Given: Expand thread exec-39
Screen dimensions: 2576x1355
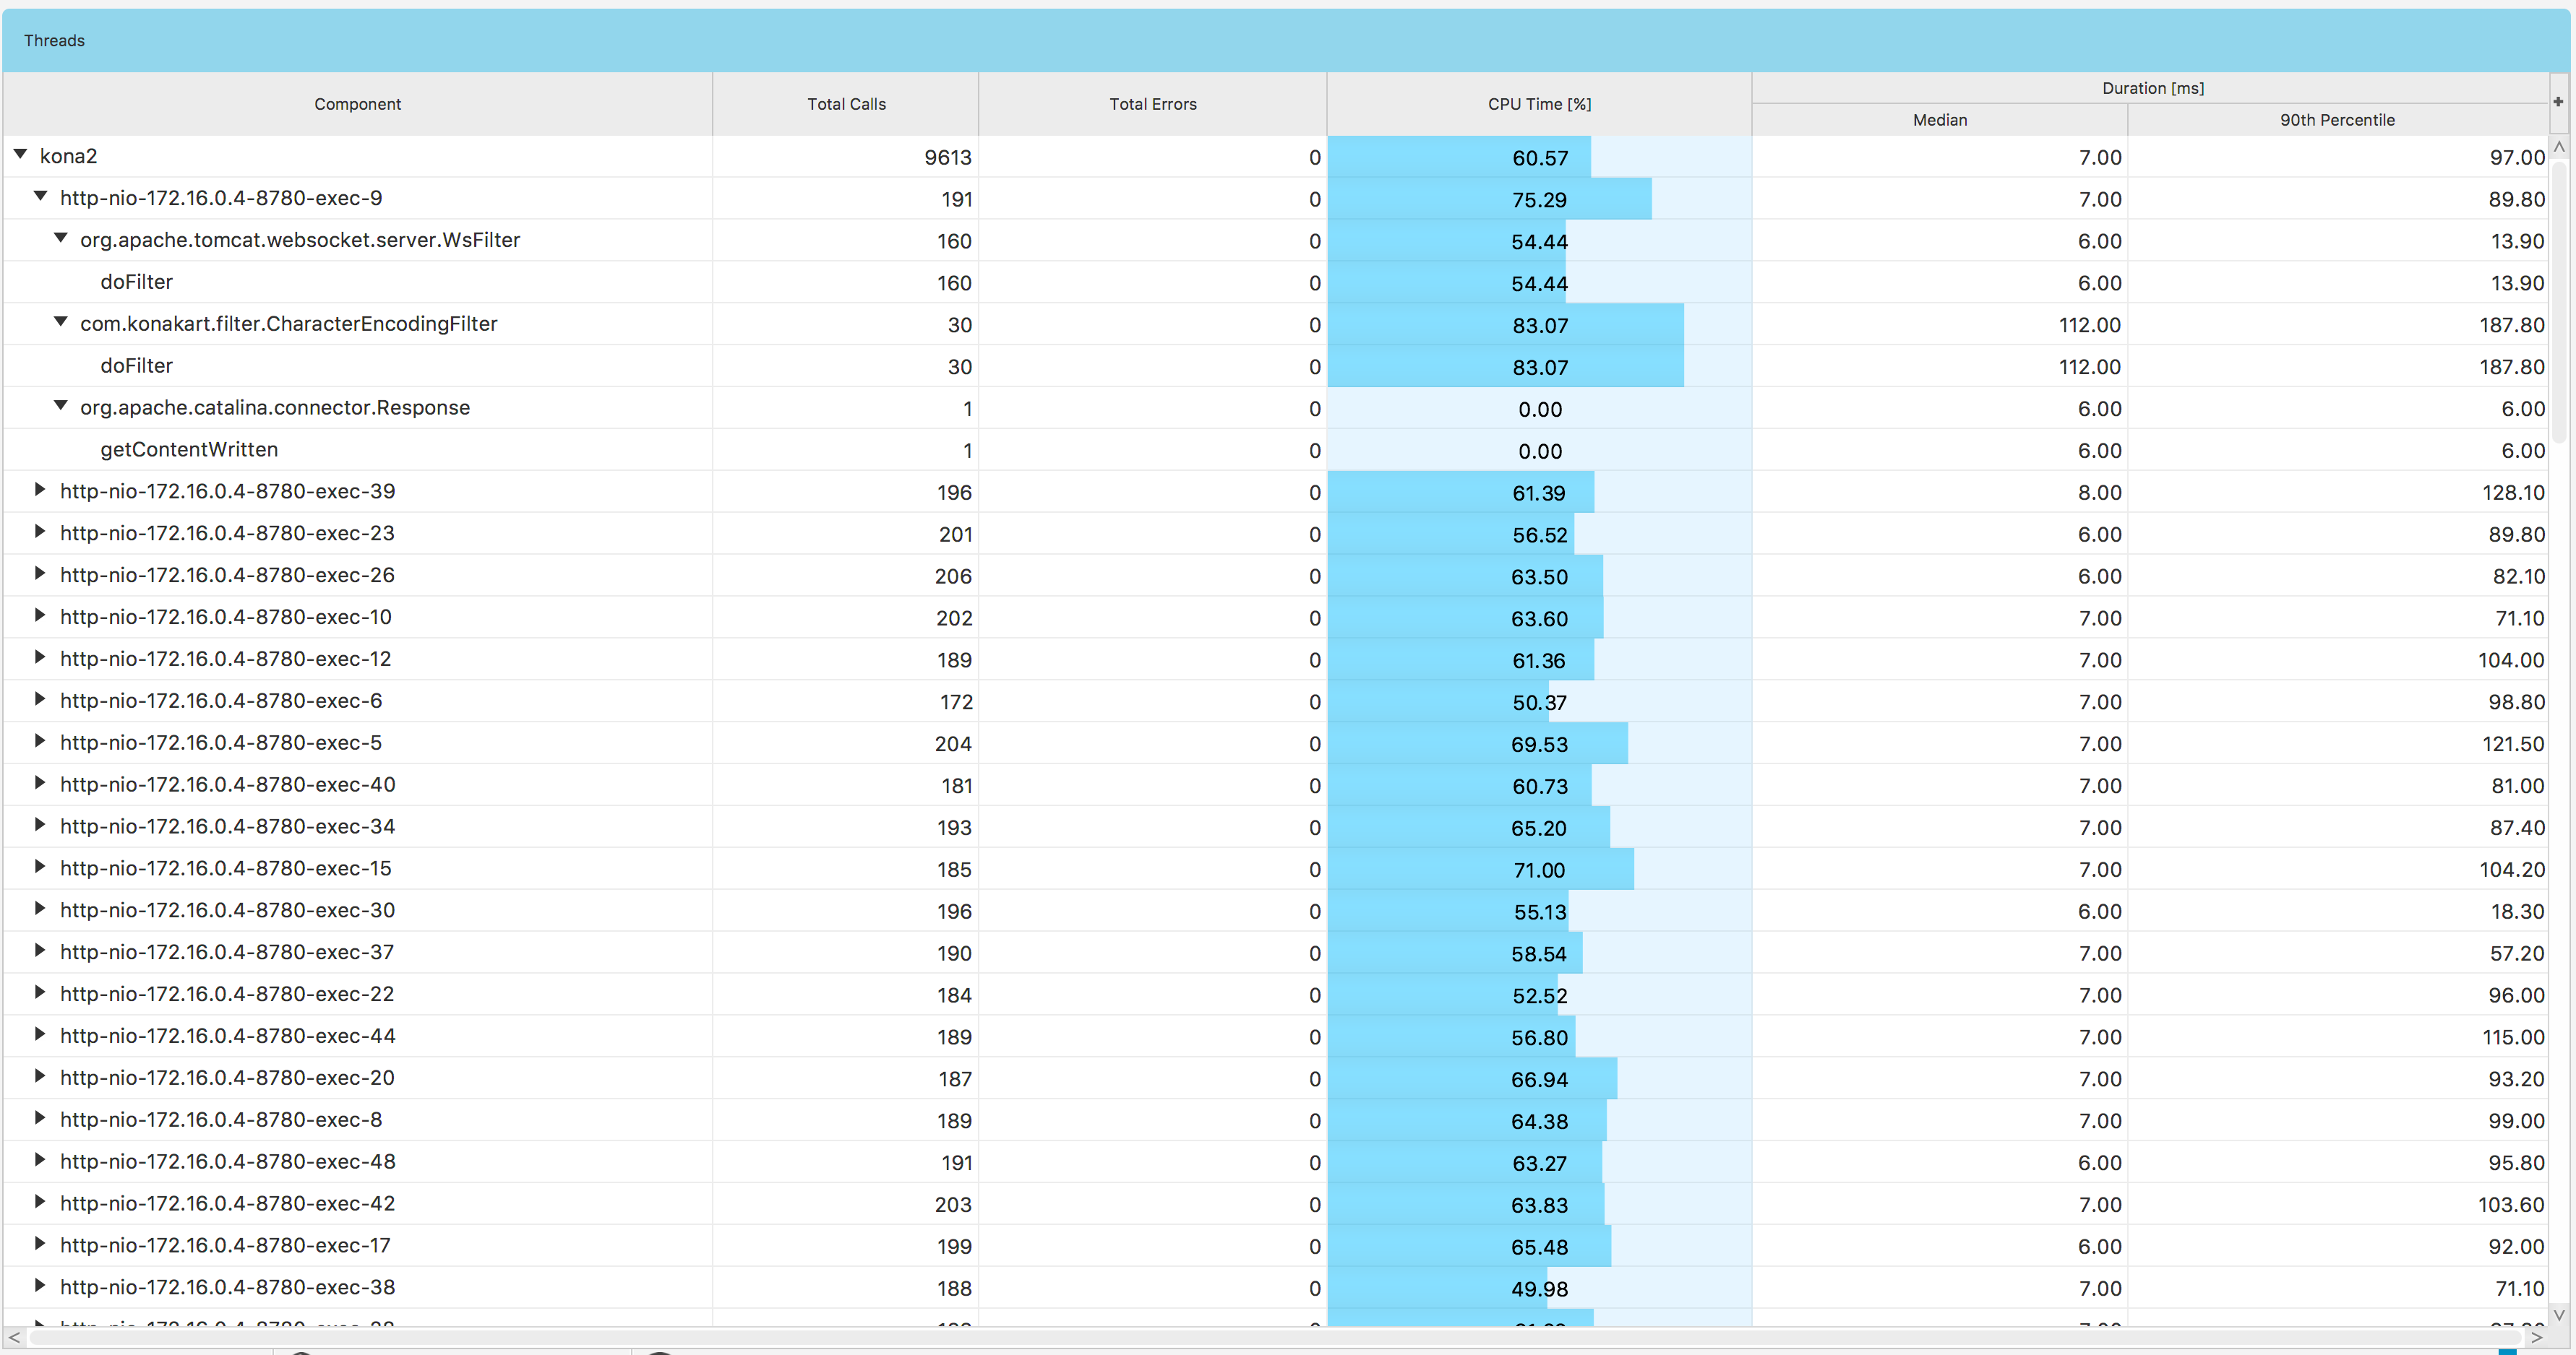Looking at the screenshot, I should (40, 490).
